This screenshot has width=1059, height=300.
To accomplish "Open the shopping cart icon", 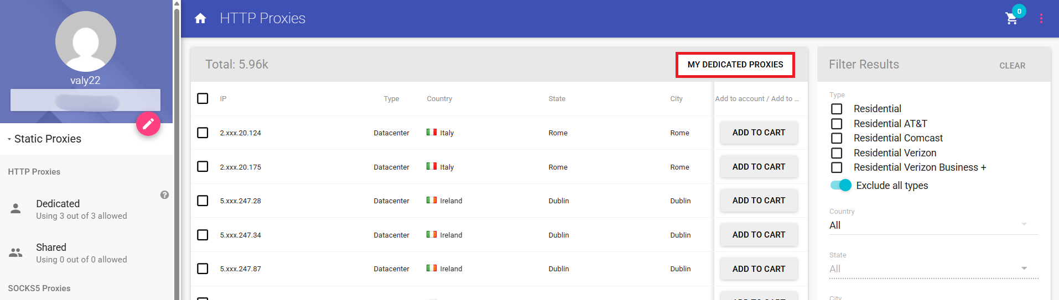I will coord(1011,18).
